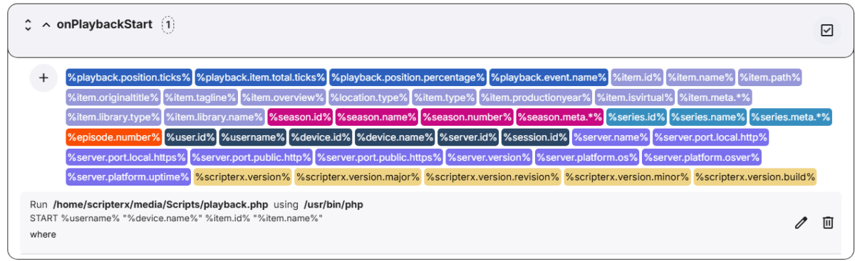855x261 pixels.
Task: Pick the %season.number% tag
Action: [x=467, y=117]
